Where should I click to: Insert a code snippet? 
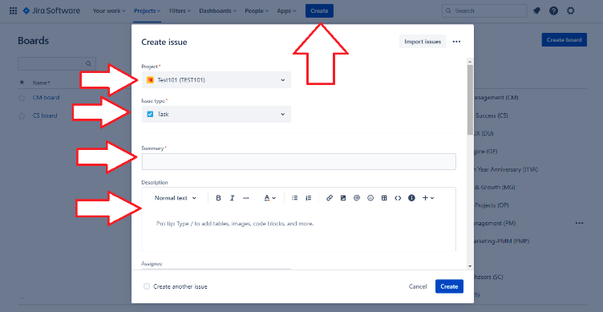[x=398, y=198]
